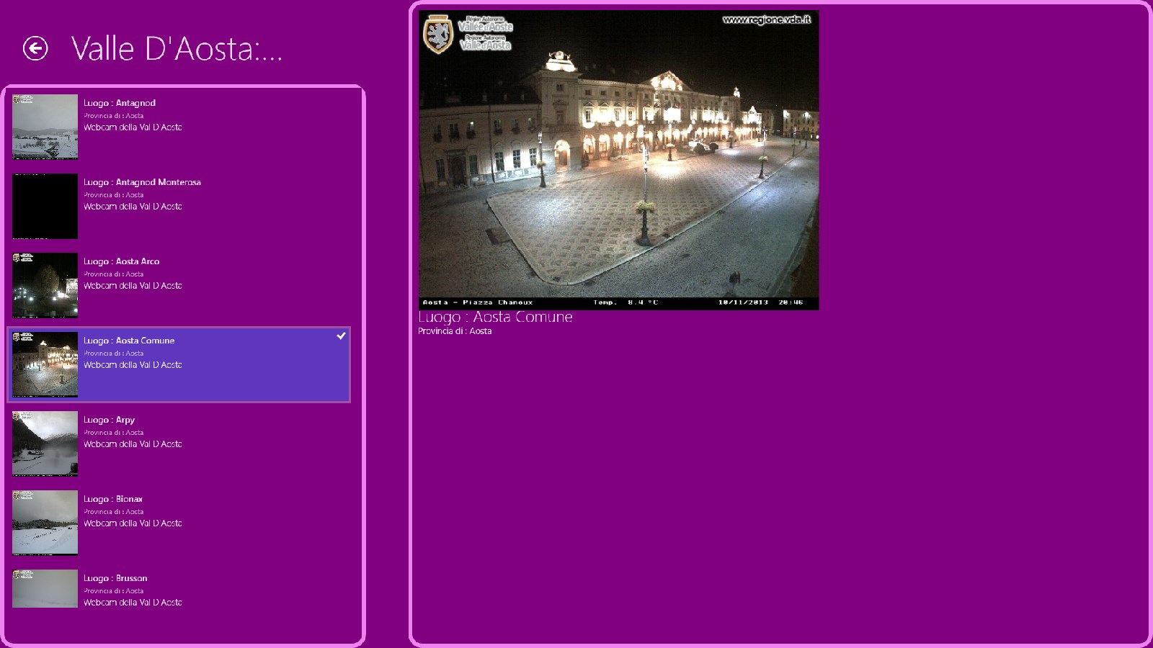Screen dimensions: 1153x648
Task: Click the Valle D'Aosta page heading
Action: [175, 49]
